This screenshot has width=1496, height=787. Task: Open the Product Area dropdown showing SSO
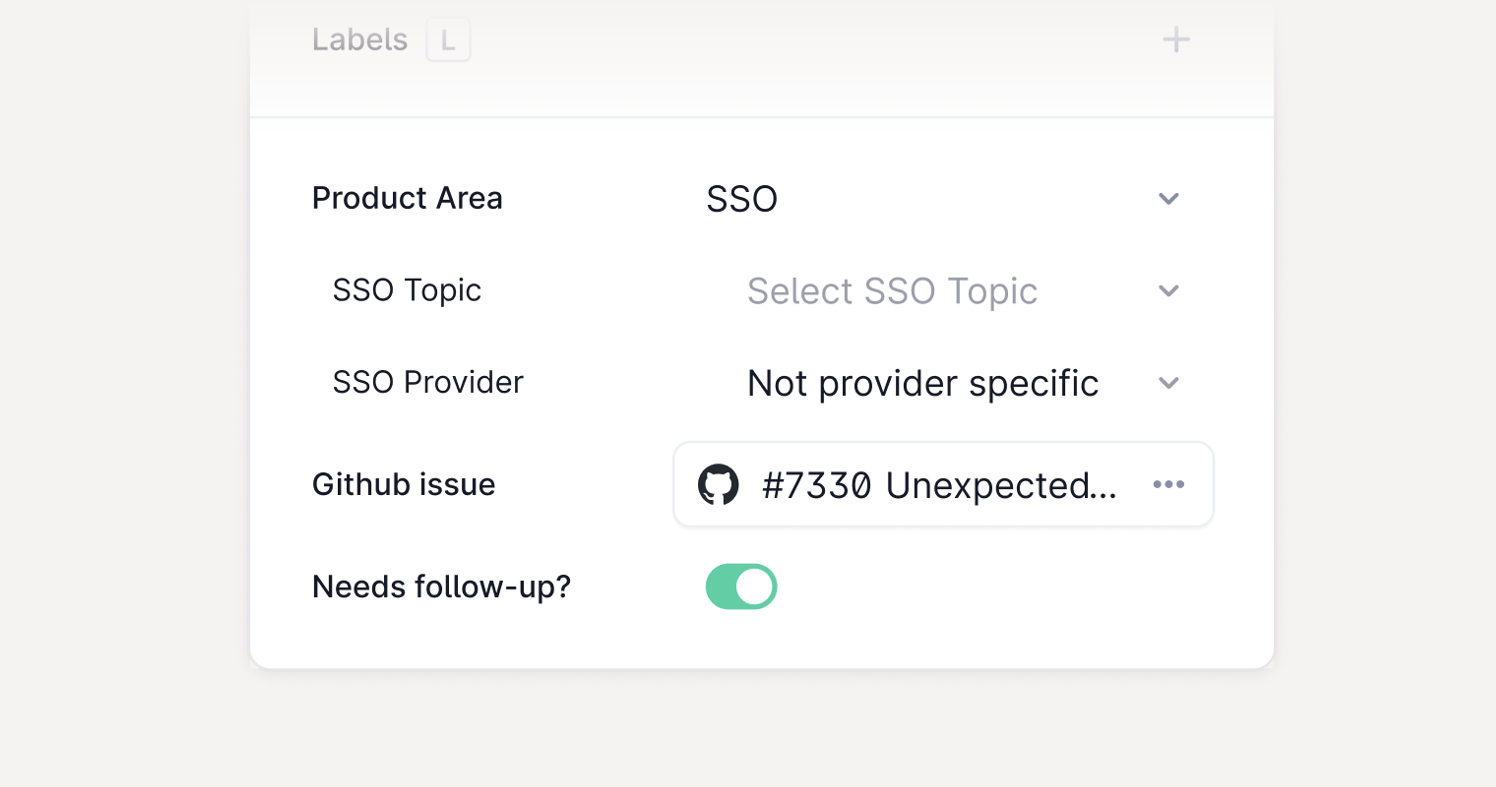742,199
